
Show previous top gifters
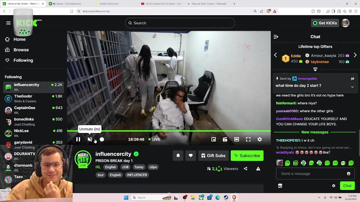tap(276, 55)
